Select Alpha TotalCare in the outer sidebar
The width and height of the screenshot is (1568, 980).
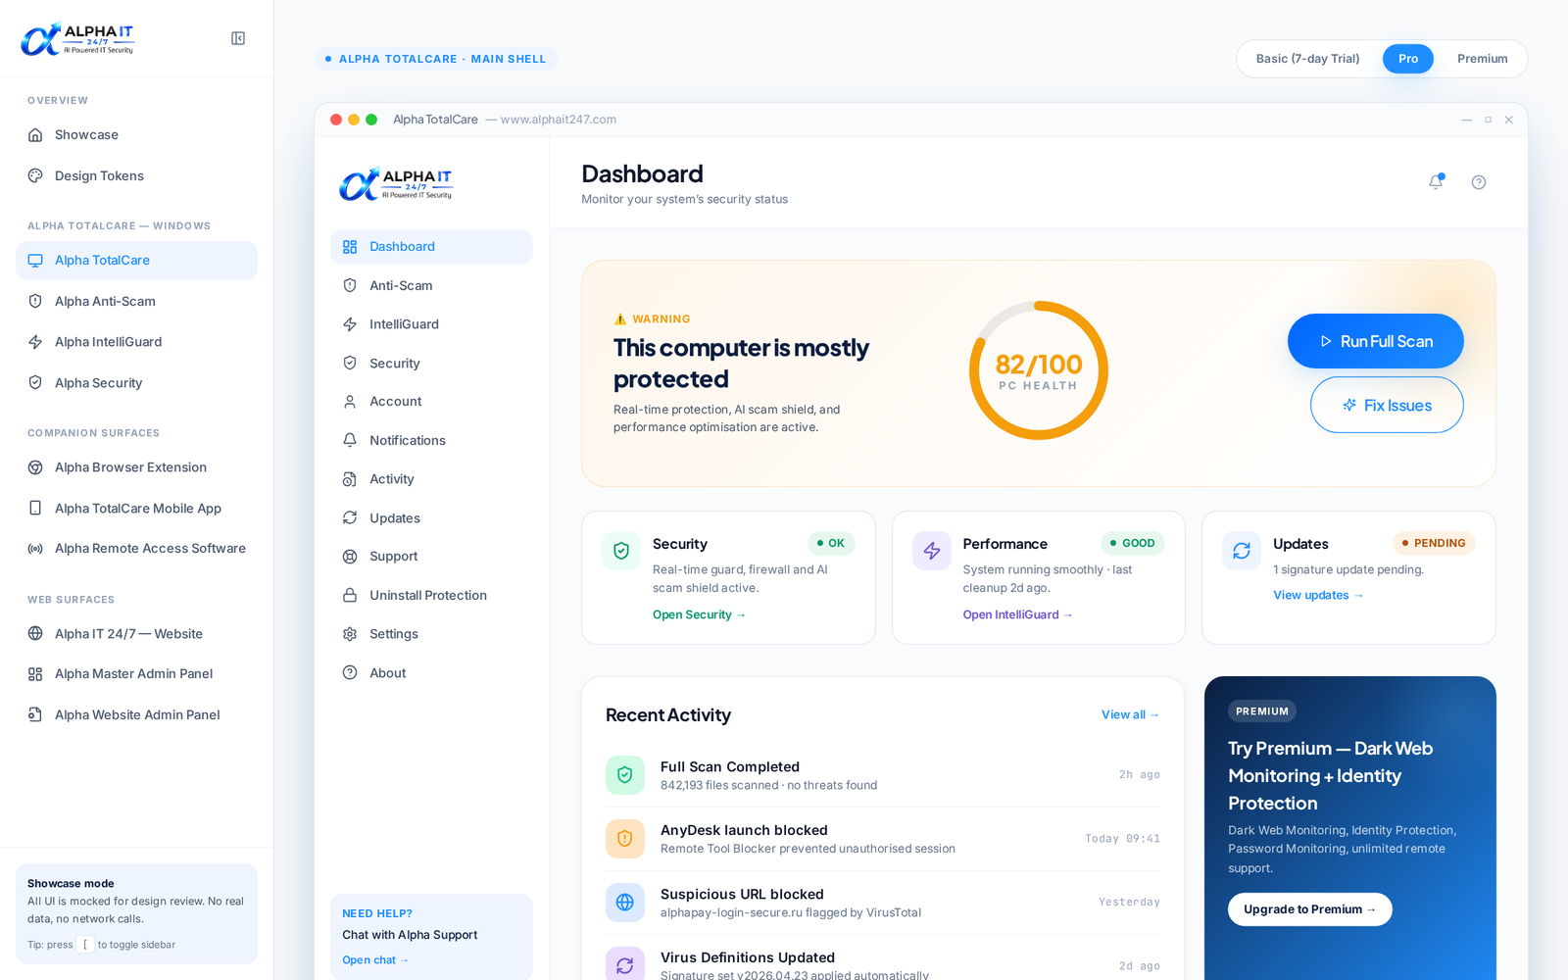click(x=136, y=261)
